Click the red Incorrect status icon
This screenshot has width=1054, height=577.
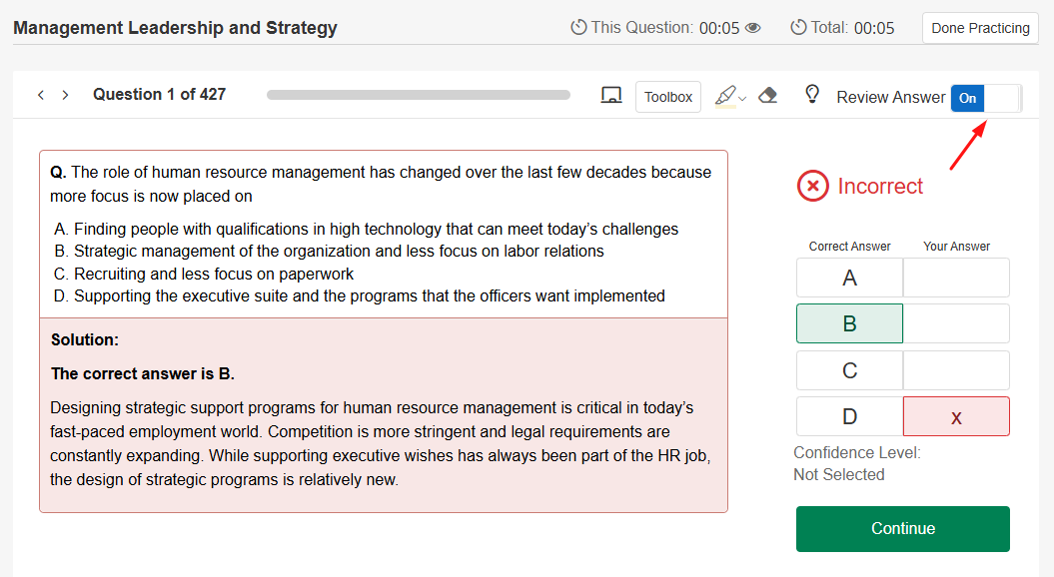[813, 186]
